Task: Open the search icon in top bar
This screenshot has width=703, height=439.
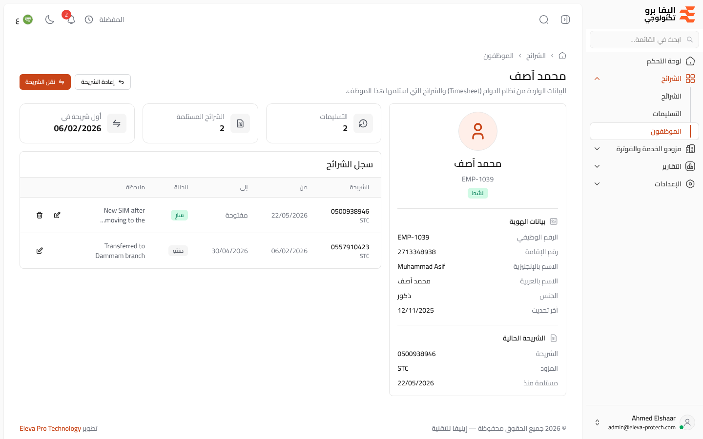Action: [x=544, y=20]
